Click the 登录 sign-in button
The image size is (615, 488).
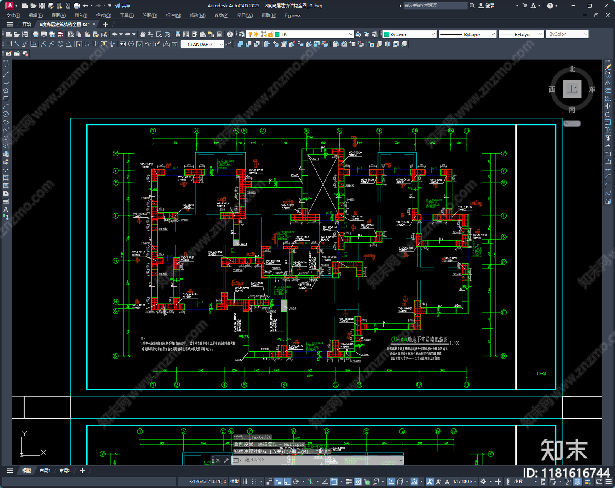(x=486, y=6)
